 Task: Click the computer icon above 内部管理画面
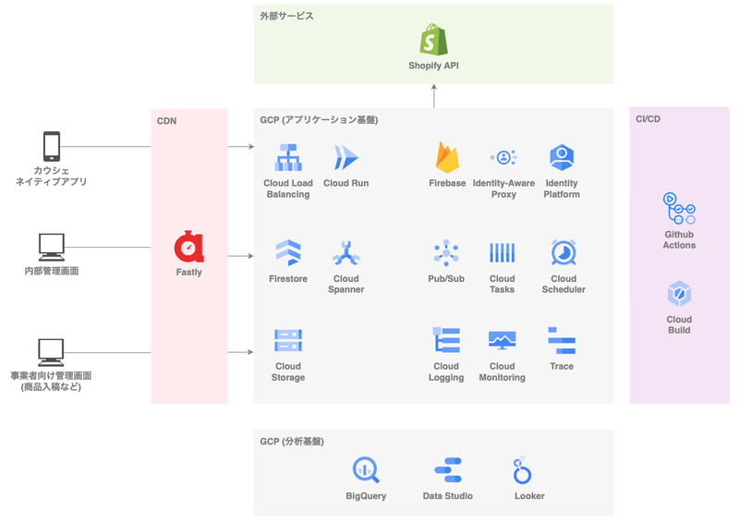[x=52, y=247]
